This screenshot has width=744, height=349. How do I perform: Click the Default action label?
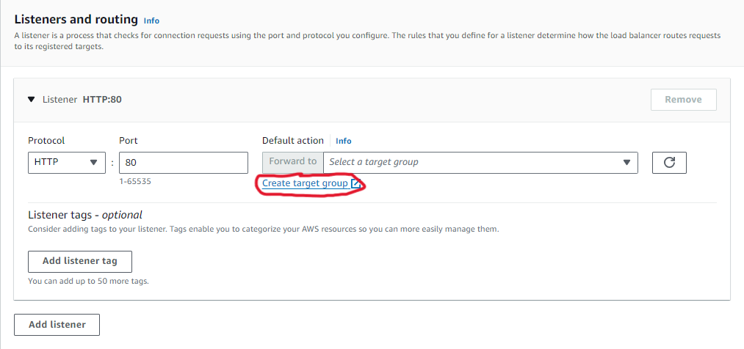pyautogui.click(x=293, y=141)
